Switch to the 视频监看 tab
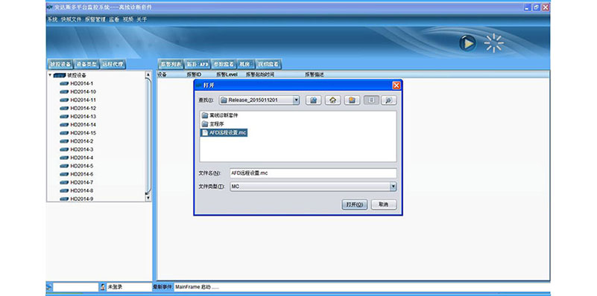The height and width of the screenshot is (296, 597). pyautogui.click(x=268, y=64)
